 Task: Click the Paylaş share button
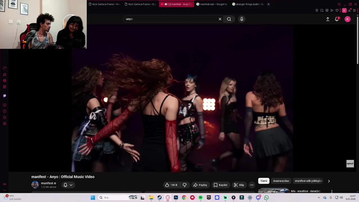click(200, 185)
